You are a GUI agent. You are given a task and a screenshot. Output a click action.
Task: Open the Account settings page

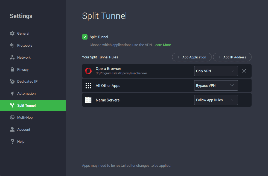click(x=24, y=129)
